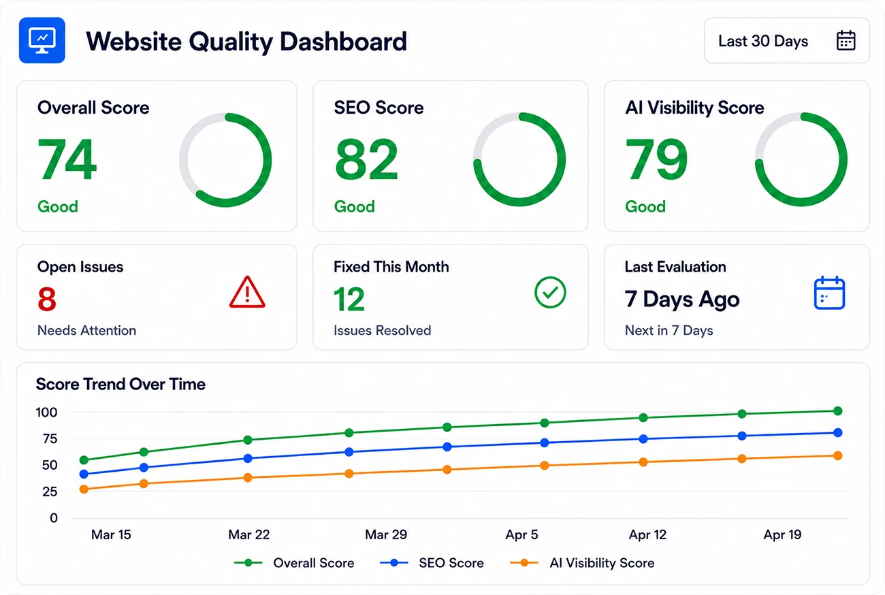Click the Issues Resolved text

pyautogui.click(x=382, y=331)
